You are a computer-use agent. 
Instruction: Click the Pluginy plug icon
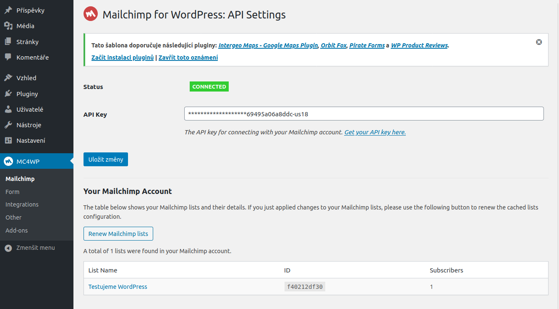tap(8, 94)
